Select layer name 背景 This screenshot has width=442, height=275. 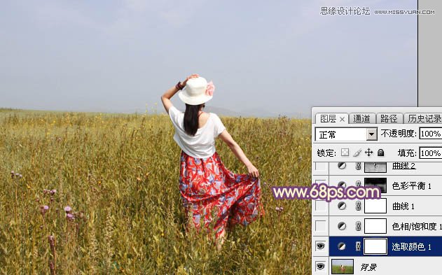(x=368, y=267)
